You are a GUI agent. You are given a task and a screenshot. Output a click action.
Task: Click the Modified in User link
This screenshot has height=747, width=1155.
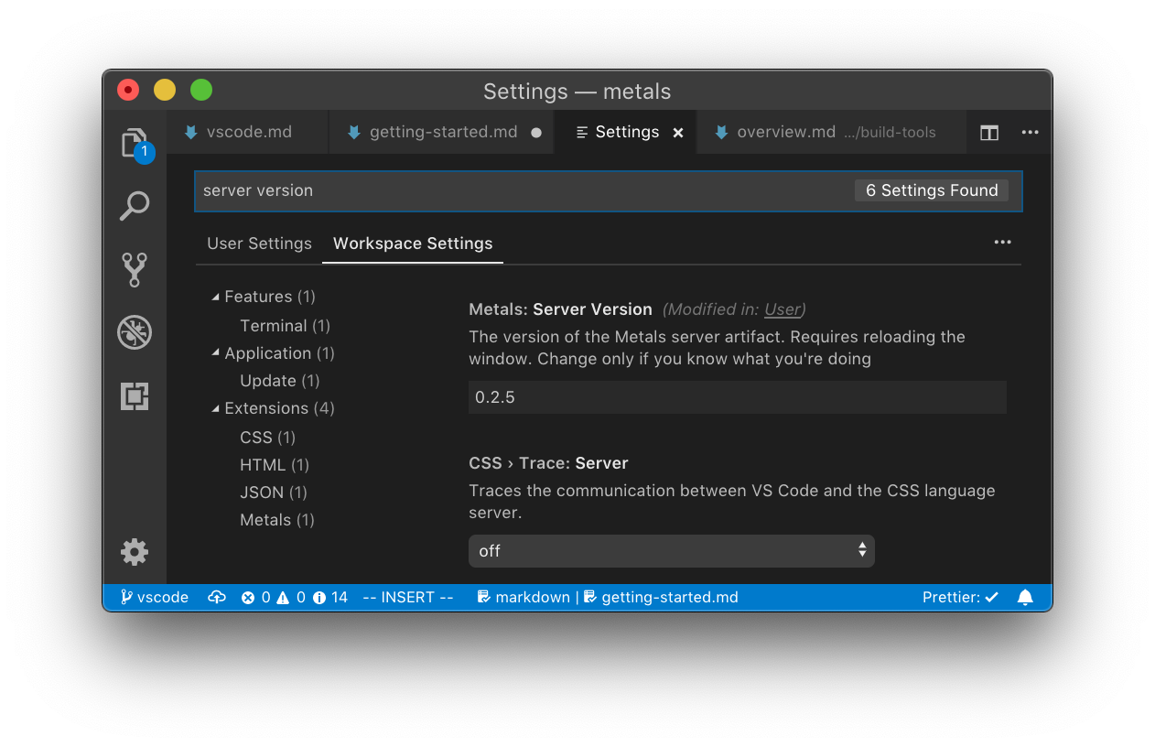(783, 309)
